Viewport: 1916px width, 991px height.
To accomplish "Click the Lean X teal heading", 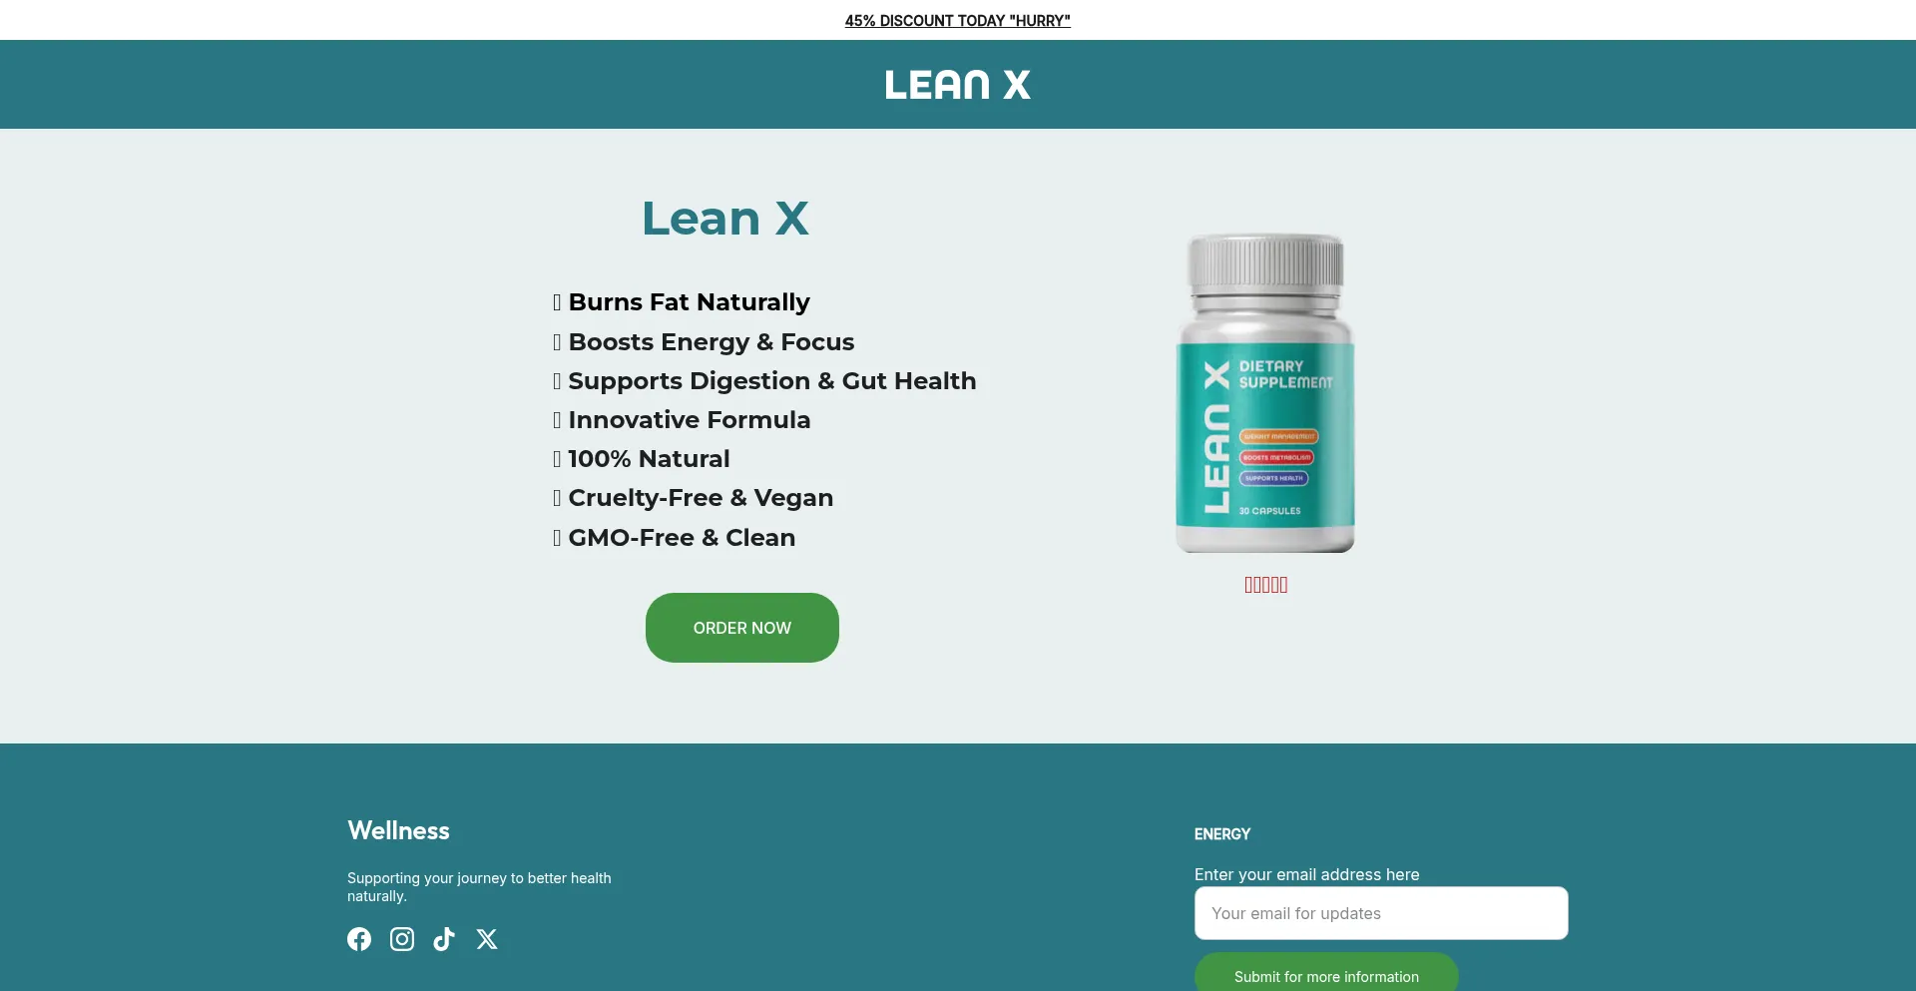I will point(725,219).
